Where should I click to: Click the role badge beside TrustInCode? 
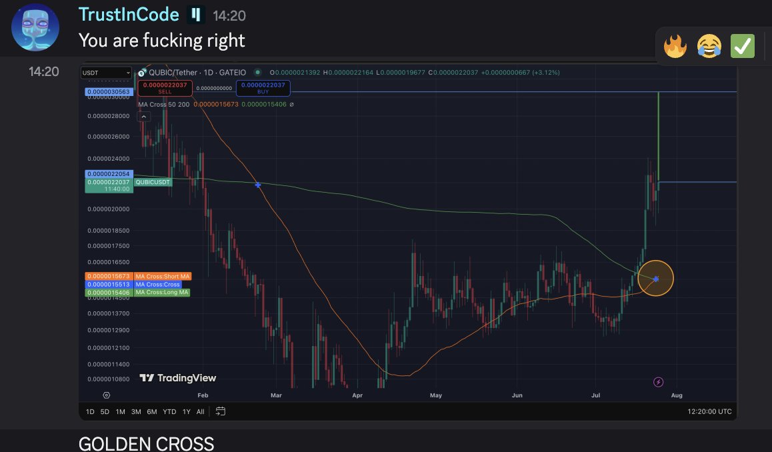click(196, 15)
